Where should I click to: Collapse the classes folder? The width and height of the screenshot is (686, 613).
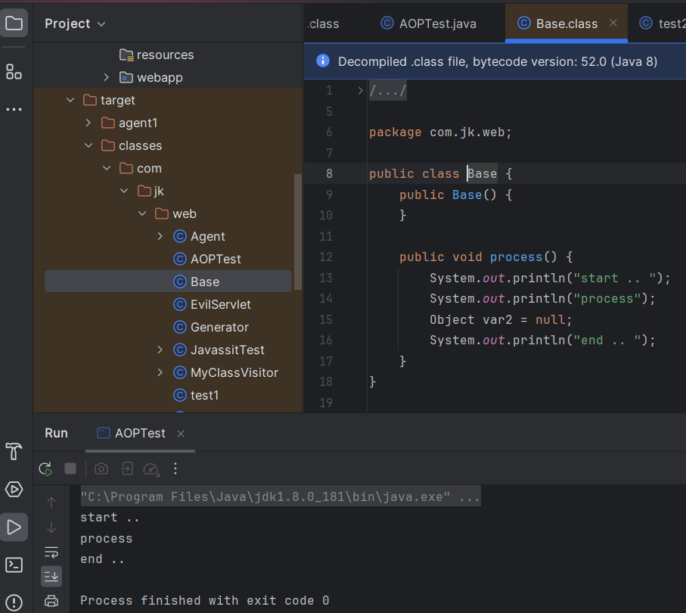click(88, 145)
